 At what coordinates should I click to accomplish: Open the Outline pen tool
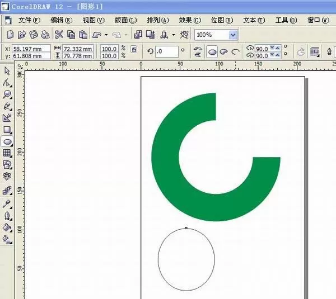click(x=7, y=216)
